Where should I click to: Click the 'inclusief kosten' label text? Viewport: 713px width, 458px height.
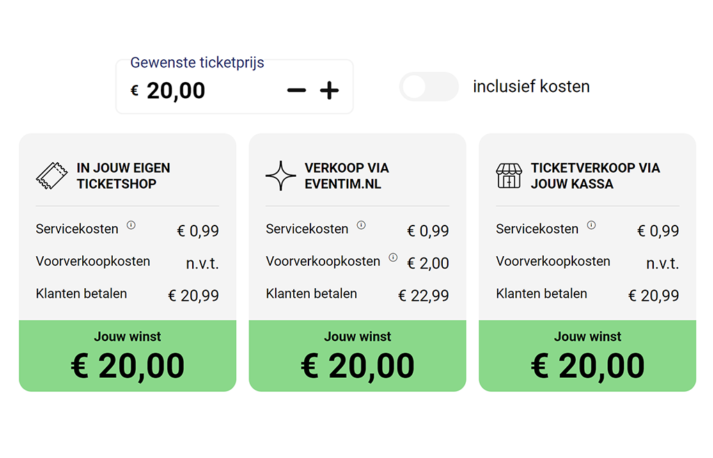click(x=531, y=87)
